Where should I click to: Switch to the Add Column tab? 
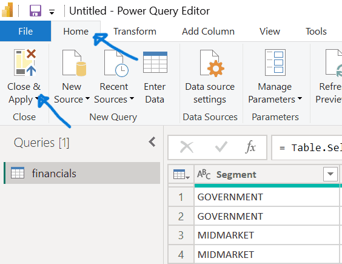pyautogui.click(x=209, y=31)
